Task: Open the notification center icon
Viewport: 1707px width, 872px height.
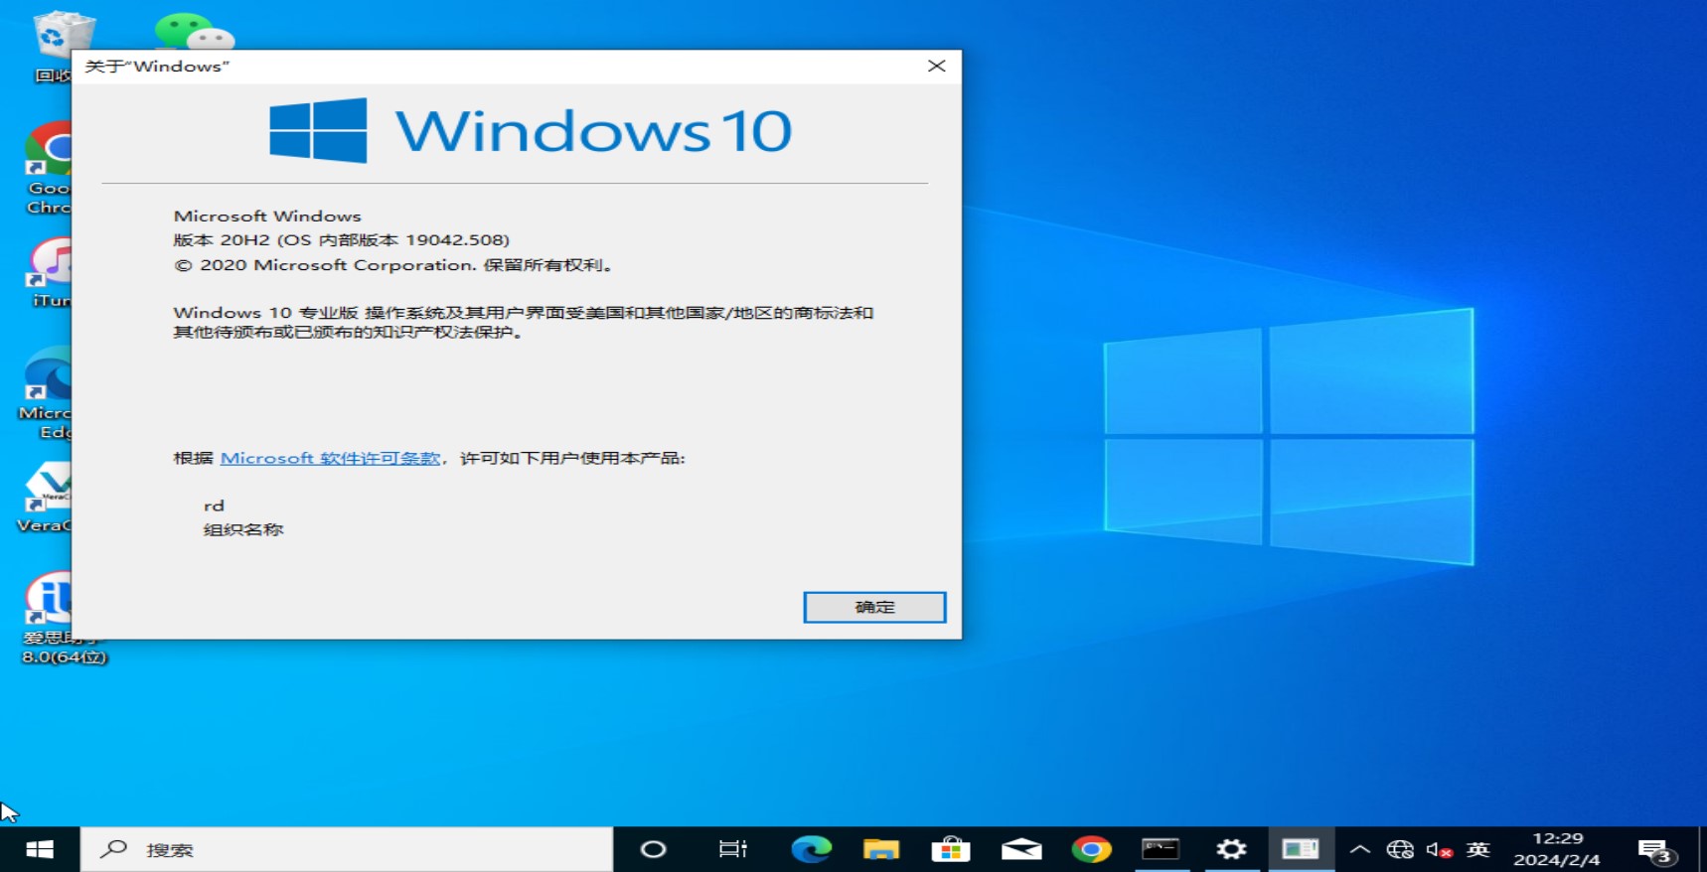Action: pyautogui.click(x=1655, y=849)
